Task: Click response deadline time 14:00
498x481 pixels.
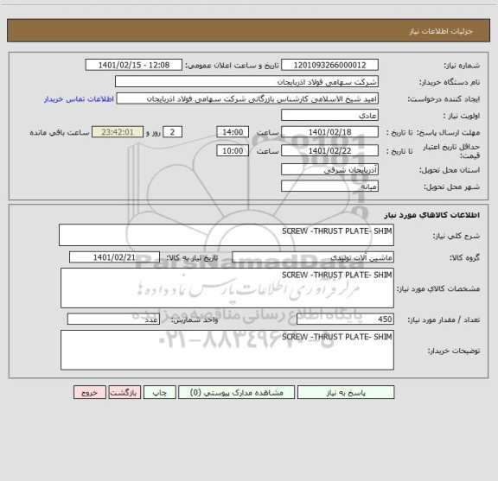Action: pos(233,132)
